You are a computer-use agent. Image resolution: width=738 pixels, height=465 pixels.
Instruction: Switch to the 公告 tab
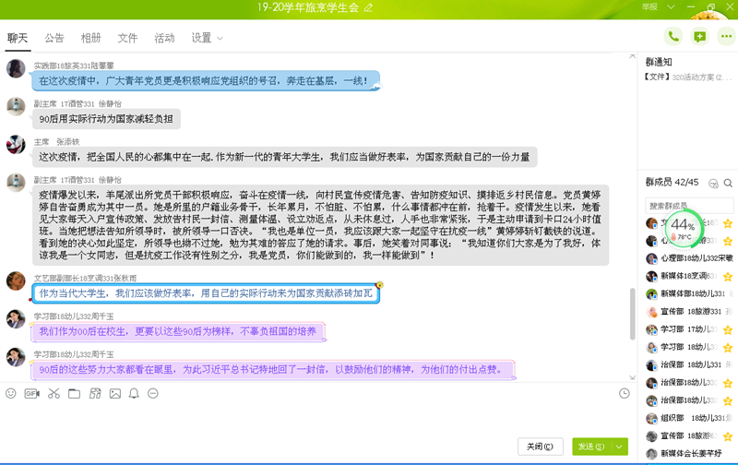pyautogui.click(x=54, y=39)
